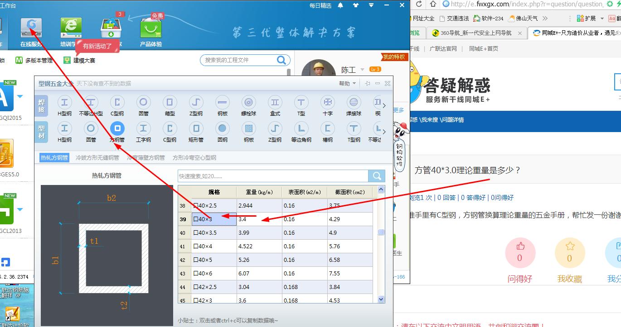This screenshot has width=621, height=327.
Task: Choose the 十字 section icon
Action: pos(328,102)
